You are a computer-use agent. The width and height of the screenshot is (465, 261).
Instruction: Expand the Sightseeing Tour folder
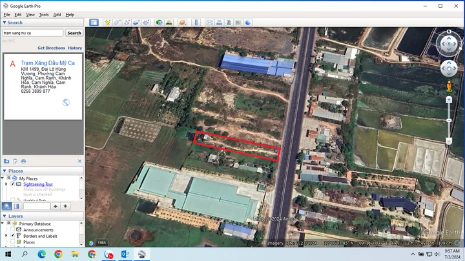pyautogui.click(x=6, y=184)
